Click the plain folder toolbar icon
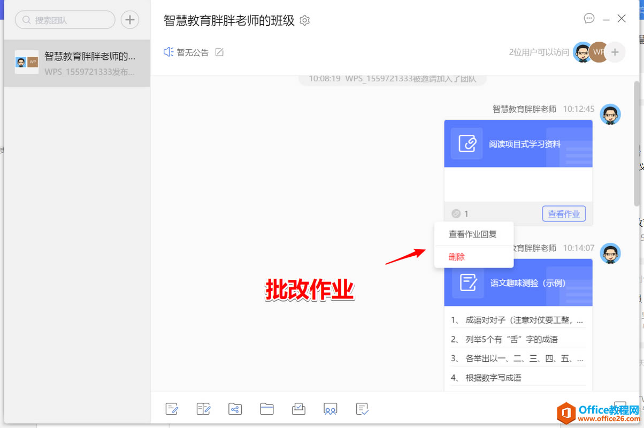The width and height of the screenshot is (644, 428). tap(266, 409)
